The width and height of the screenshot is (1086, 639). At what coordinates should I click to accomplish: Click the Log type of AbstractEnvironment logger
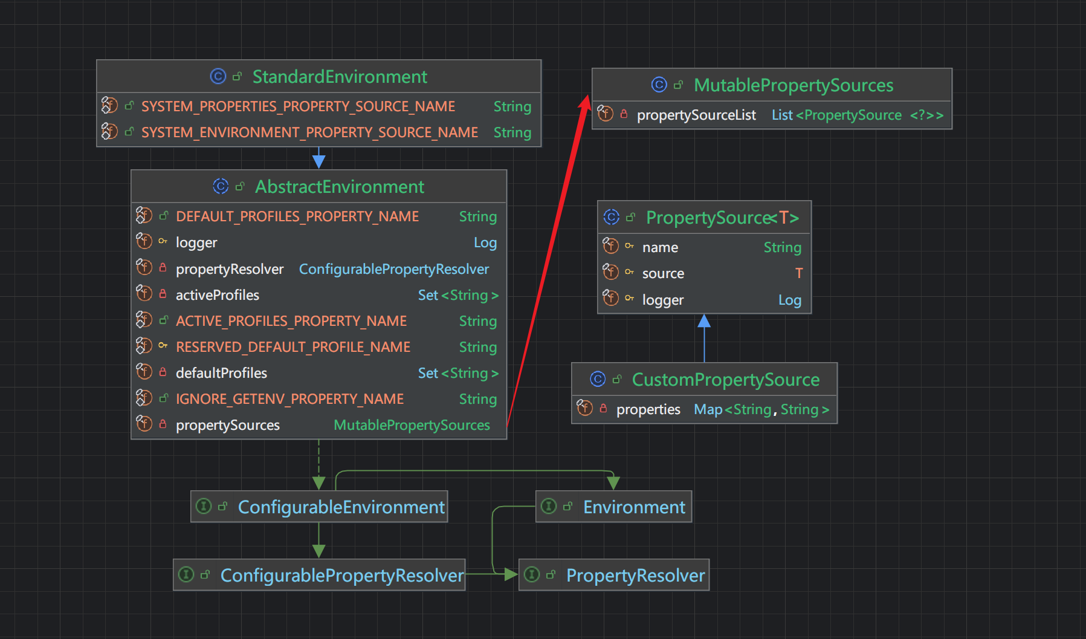[x=485, y=242]
